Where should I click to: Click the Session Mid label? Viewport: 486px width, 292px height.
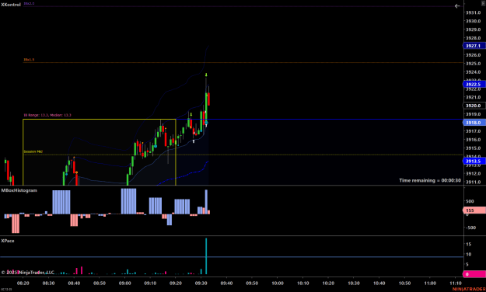(x=33, y=151)
